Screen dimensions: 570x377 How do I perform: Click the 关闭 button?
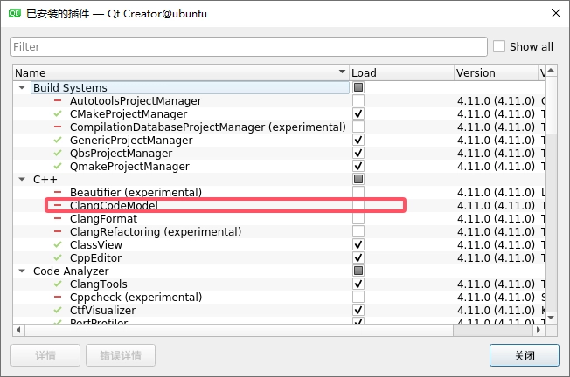[524, 355]
